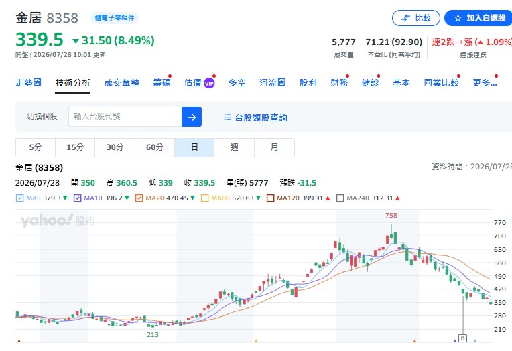
Task: Click the compare arrows icon in 比較
Action: 406,18
